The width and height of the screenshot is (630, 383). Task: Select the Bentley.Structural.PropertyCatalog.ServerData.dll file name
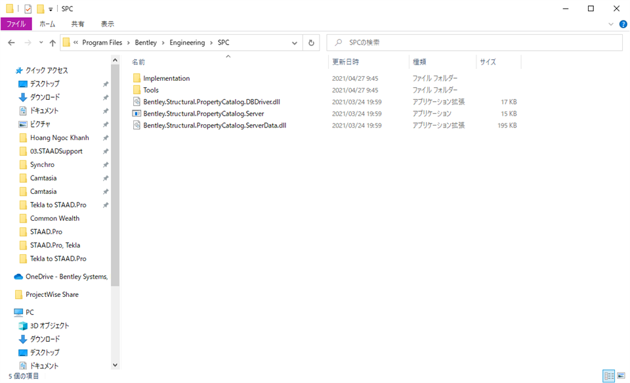pyautogui.click(x=215, y=125)
